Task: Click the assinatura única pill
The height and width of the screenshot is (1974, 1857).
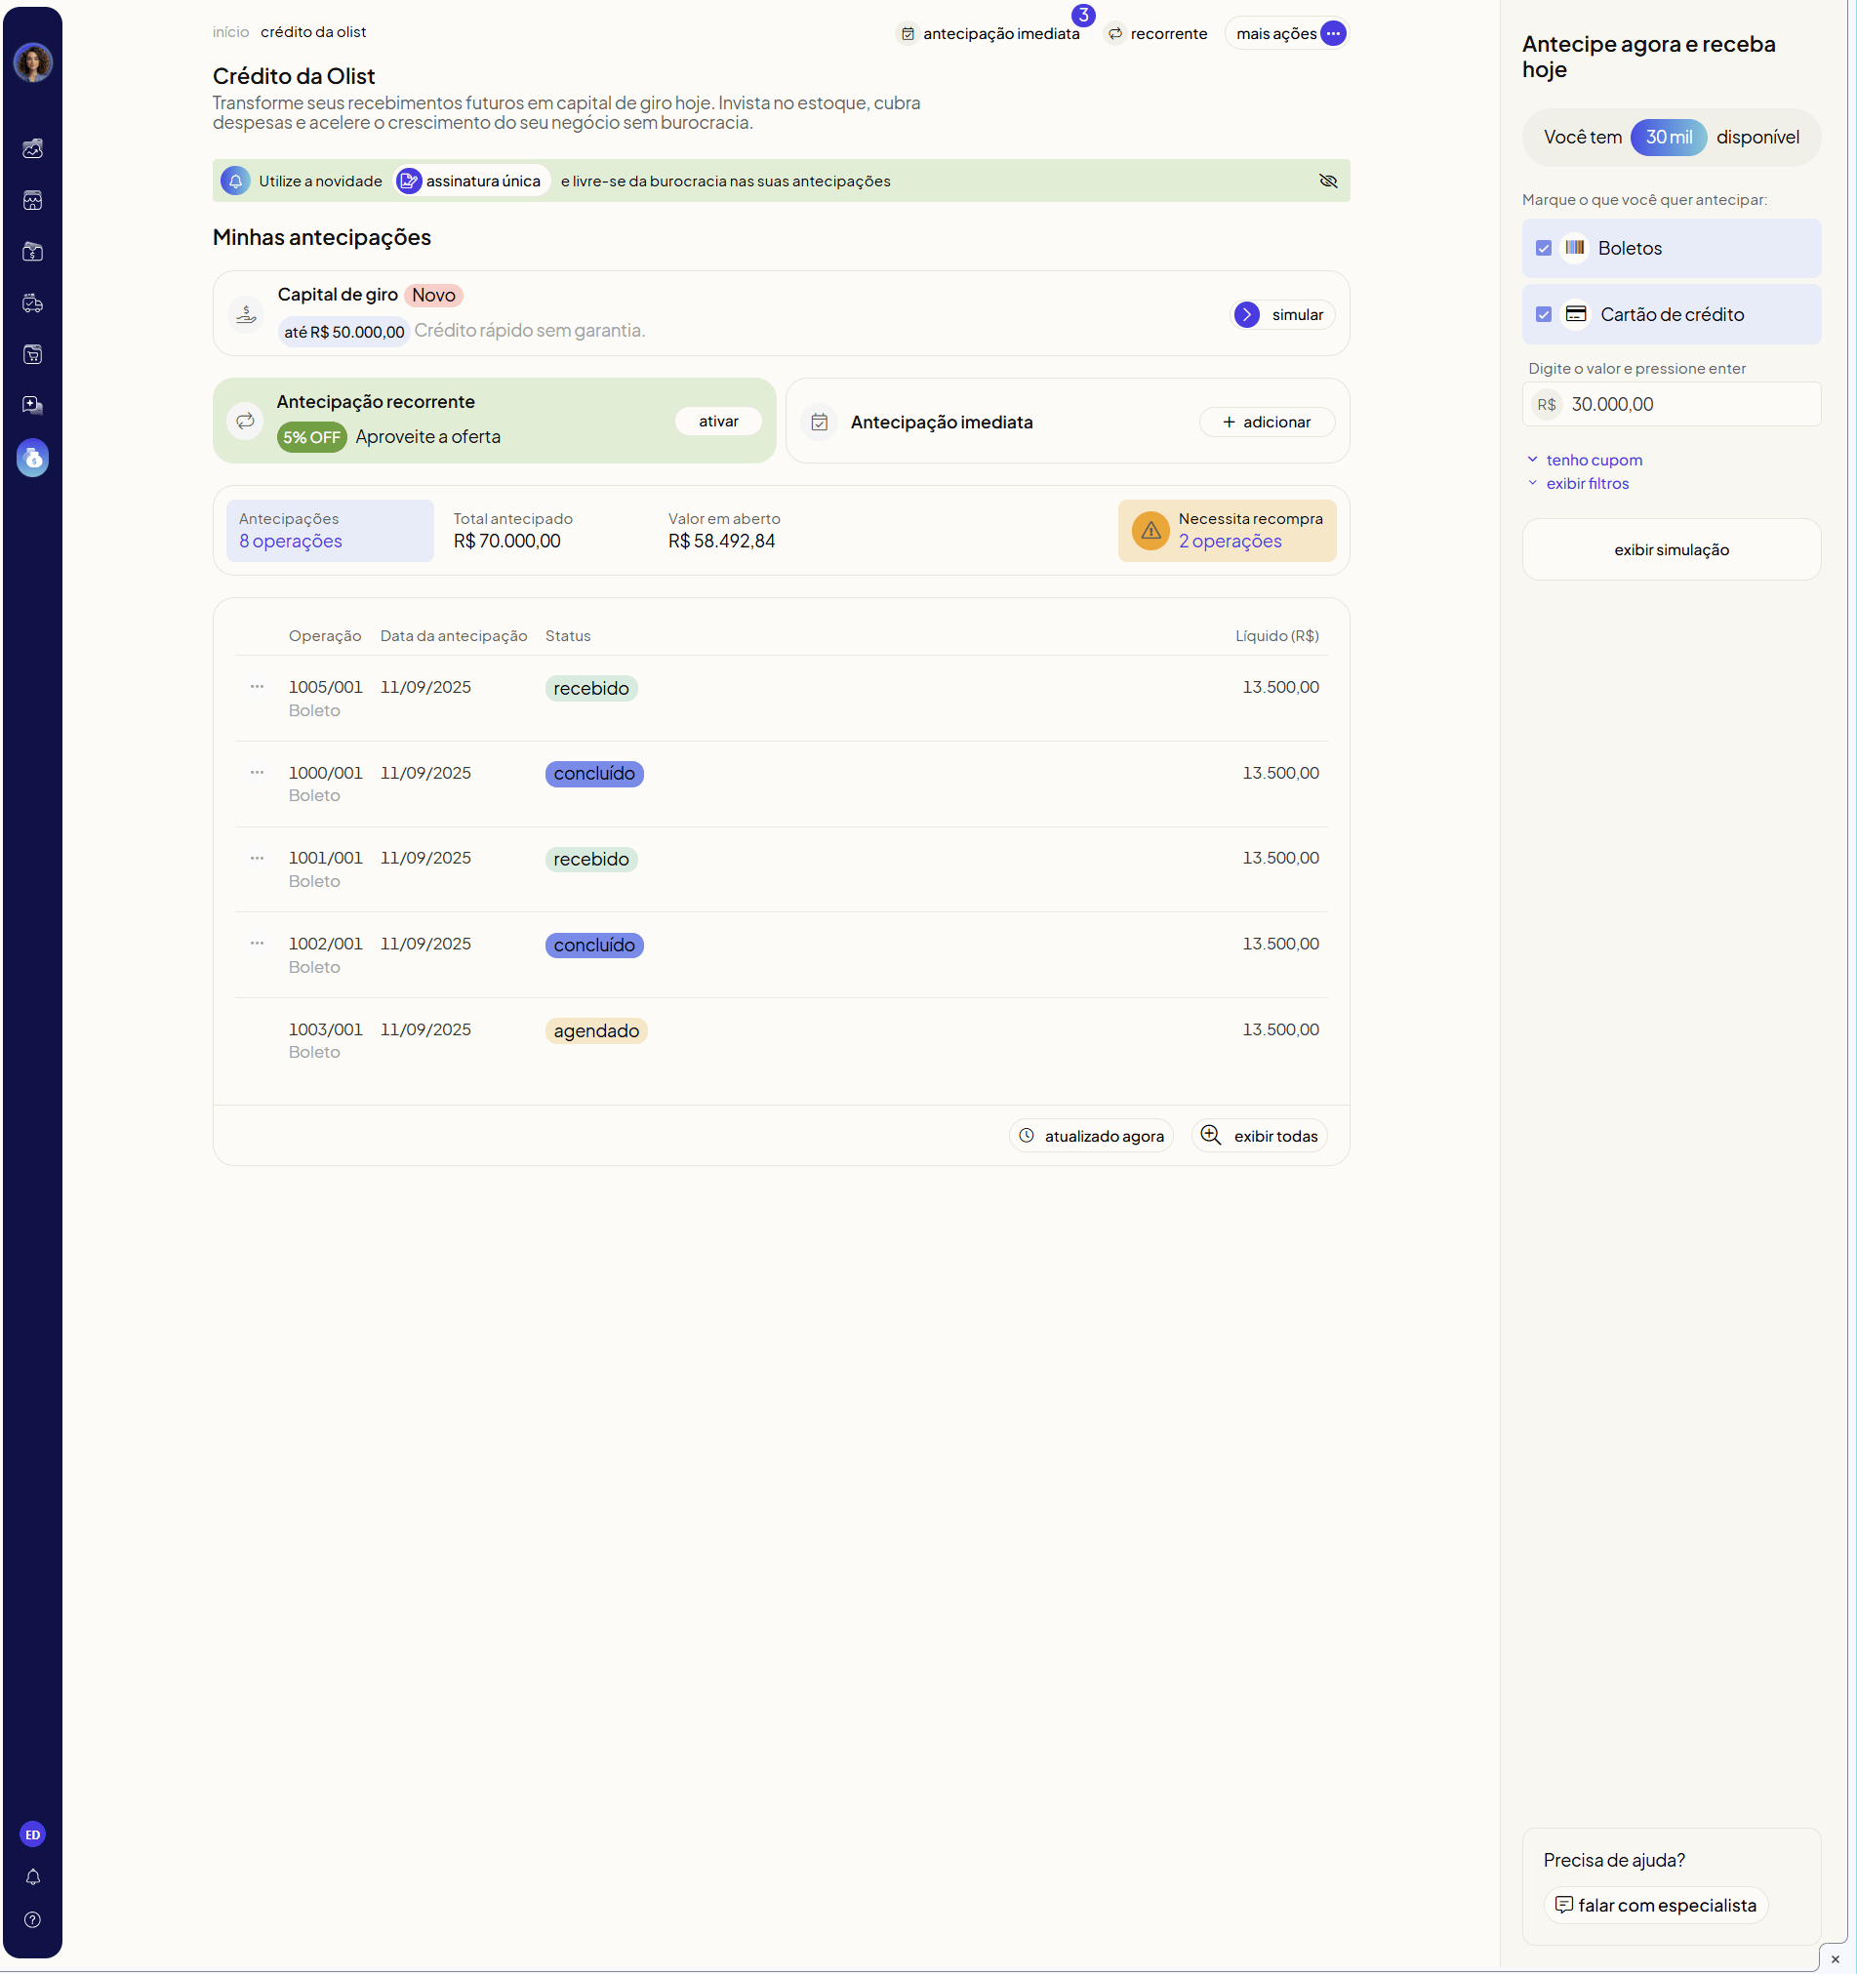Action: click(470, 181)
